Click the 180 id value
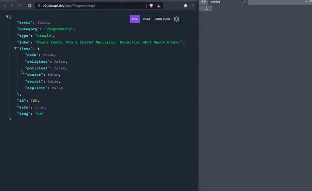312x191 pixels. tap(34, 101)
